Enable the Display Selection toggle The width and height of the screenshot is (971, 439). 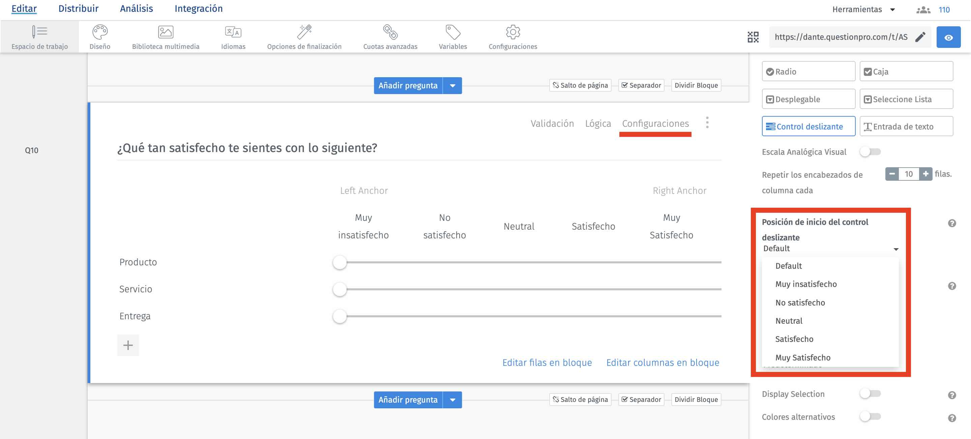coord(870,394)
